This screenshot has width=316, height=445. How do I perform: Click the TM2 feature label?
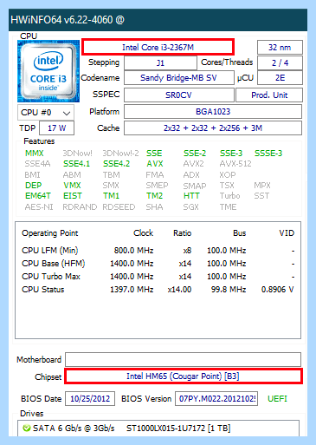click(155, 196)
